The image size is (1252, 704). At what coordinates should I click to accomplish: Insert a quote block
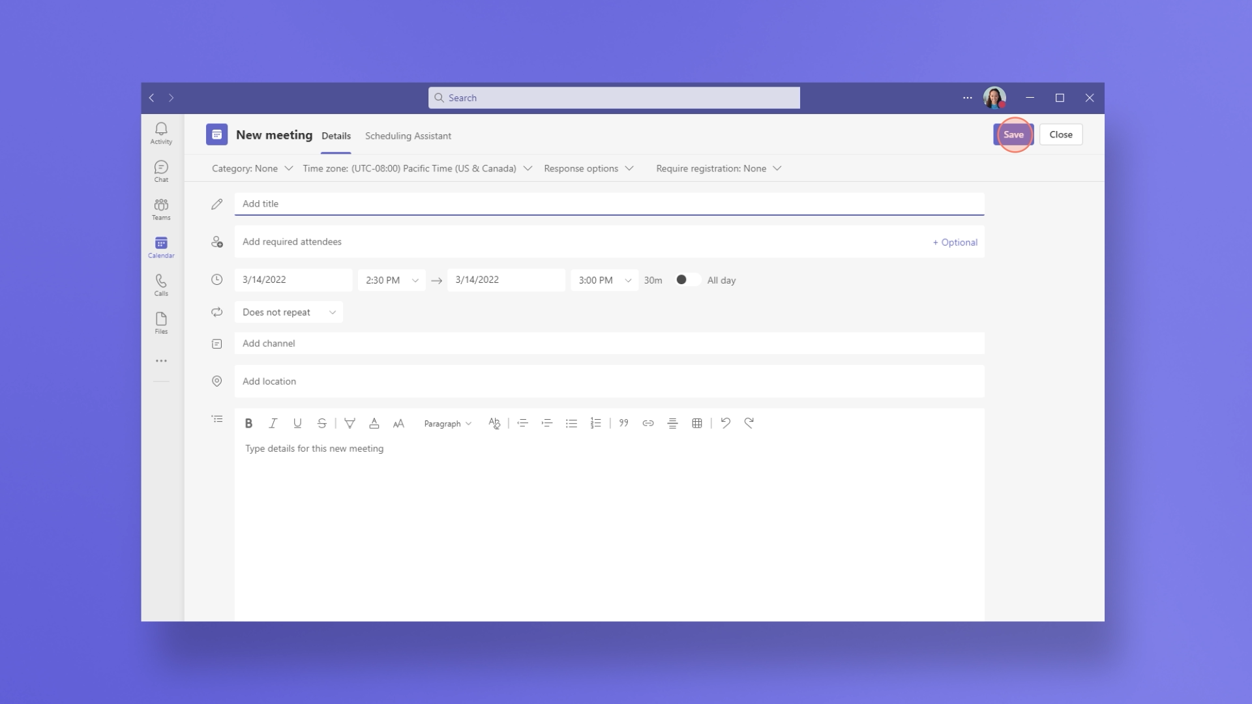pyautogui.click(x=624, y=423)
